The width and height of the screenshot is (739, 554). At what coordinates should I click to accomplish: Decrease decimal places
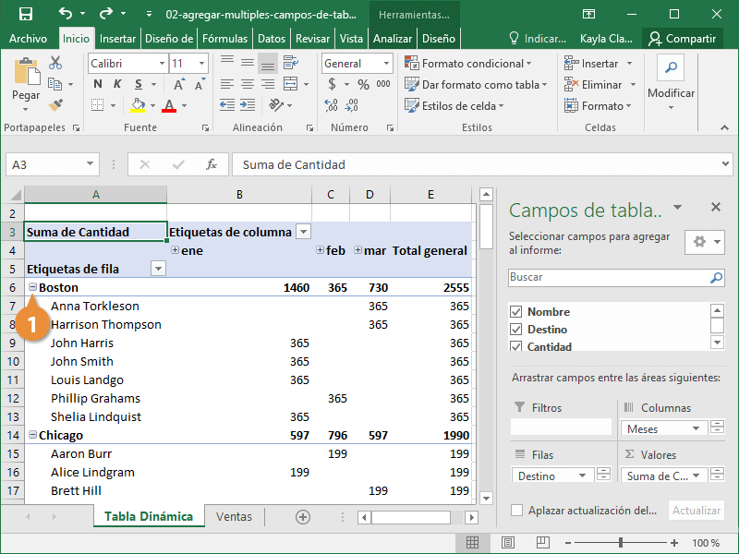pos(352,105)
